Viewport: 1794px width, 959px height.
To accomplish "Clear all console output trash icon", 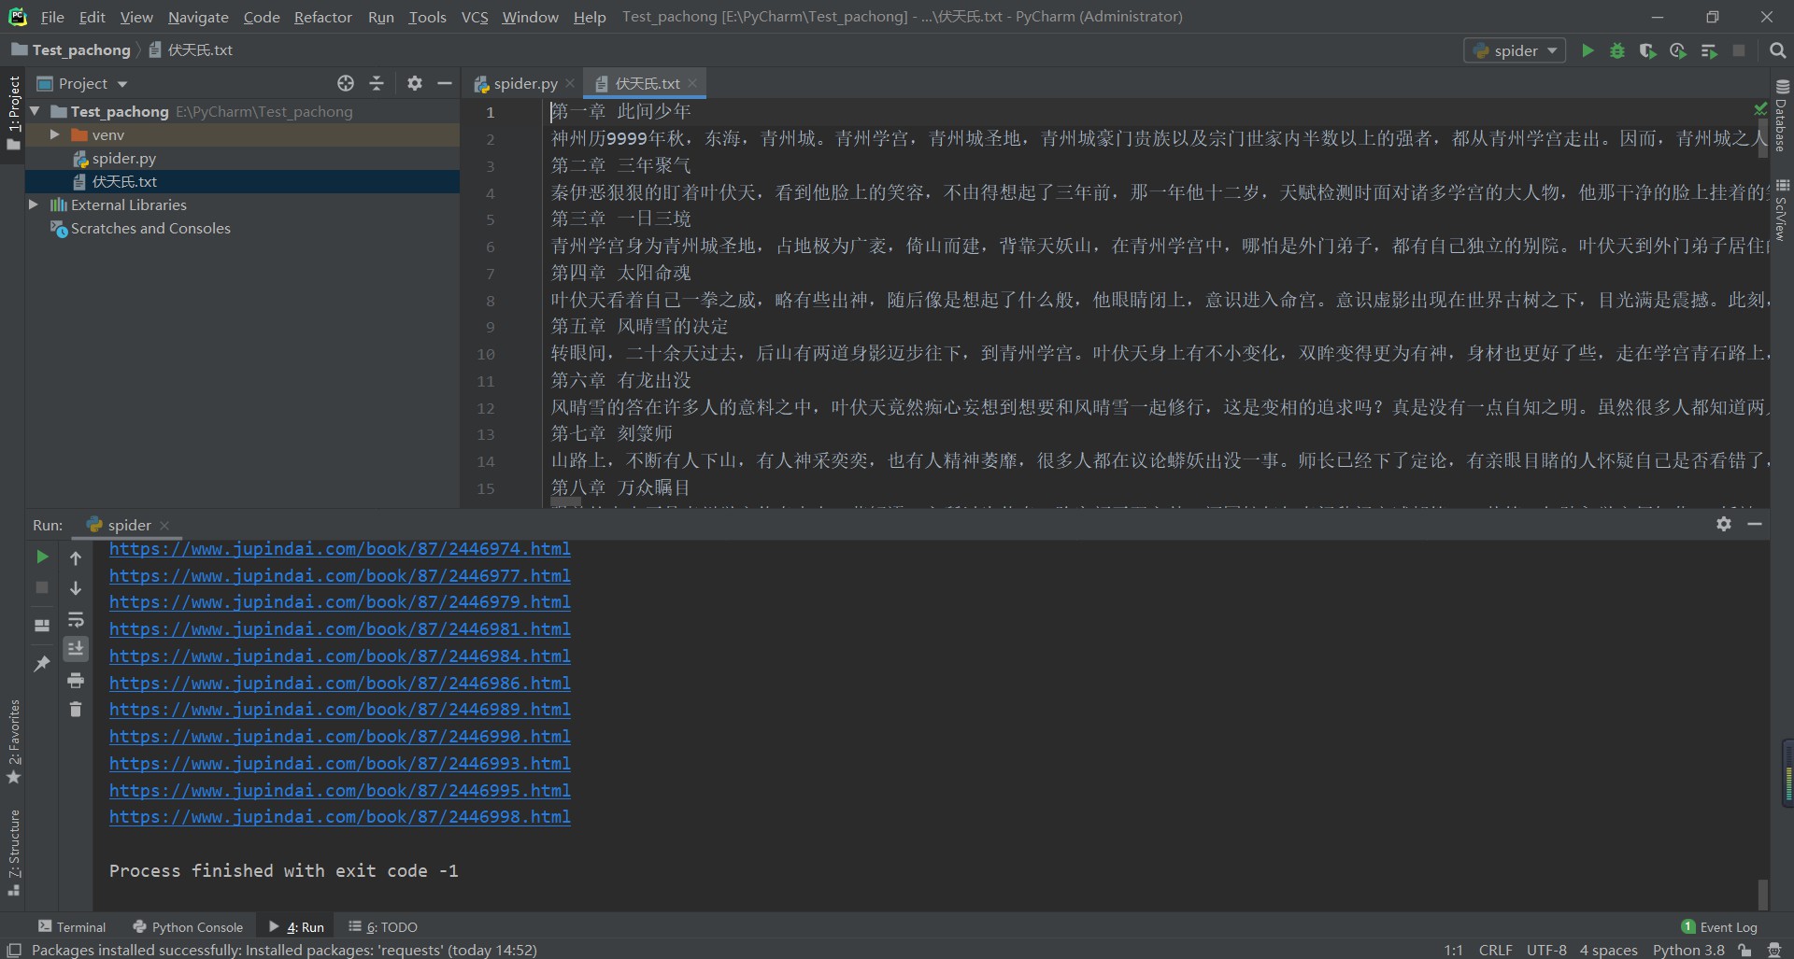I will (76, 710).
